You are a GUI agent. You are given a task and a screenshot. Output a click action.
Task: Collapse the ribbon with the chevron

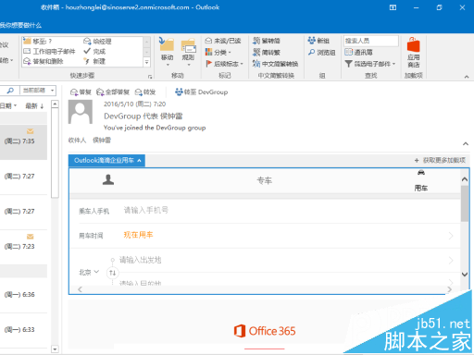click(x=467, y=77)
